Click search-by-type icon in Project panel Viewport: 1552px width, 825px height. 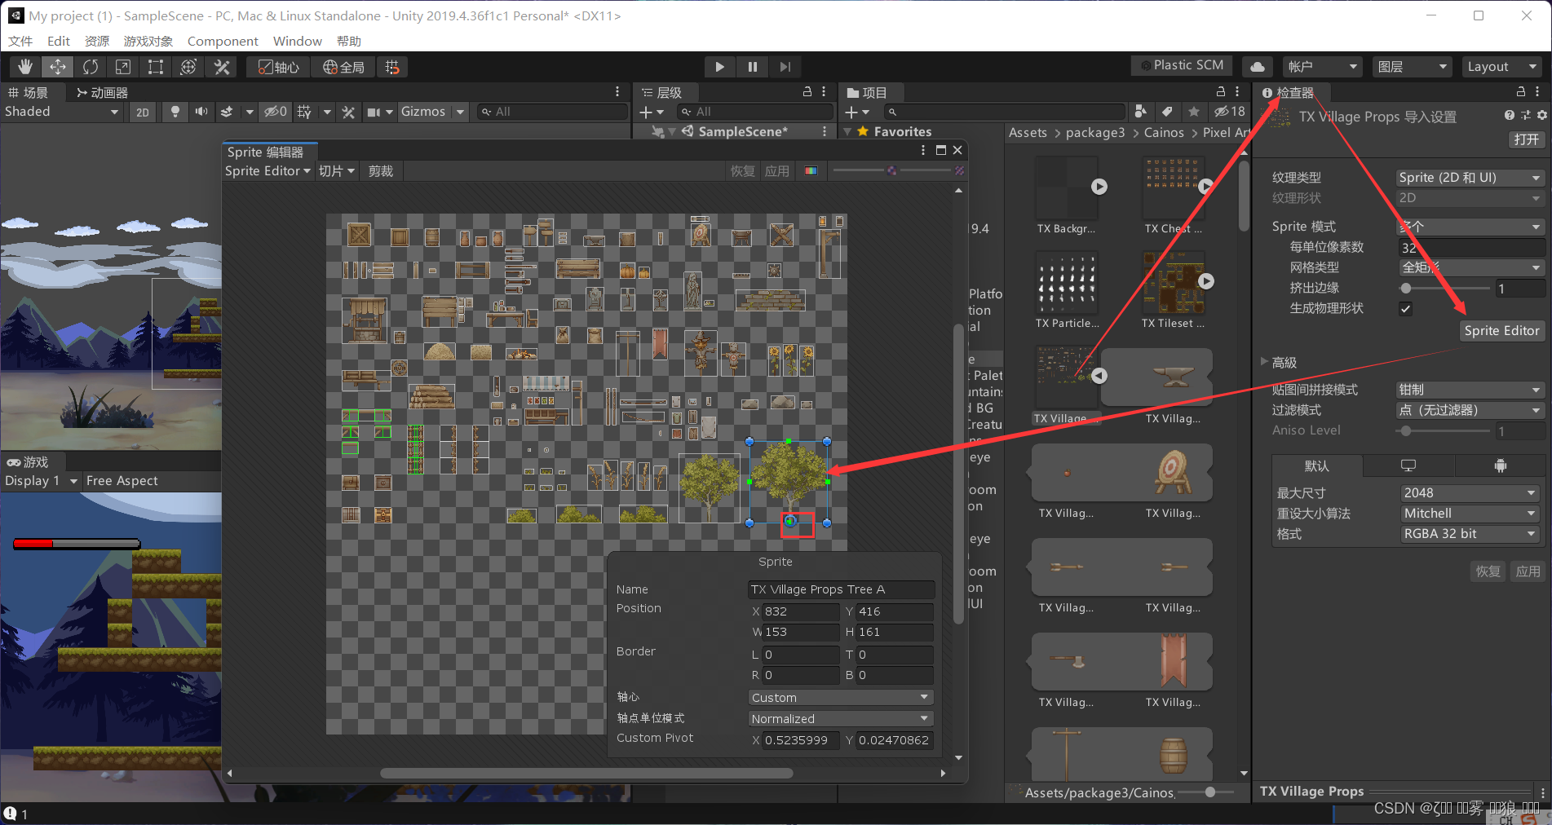coord(1140,112)
